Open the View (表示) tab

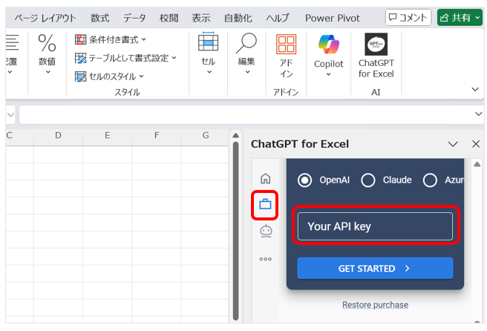[x=201, y=19]
